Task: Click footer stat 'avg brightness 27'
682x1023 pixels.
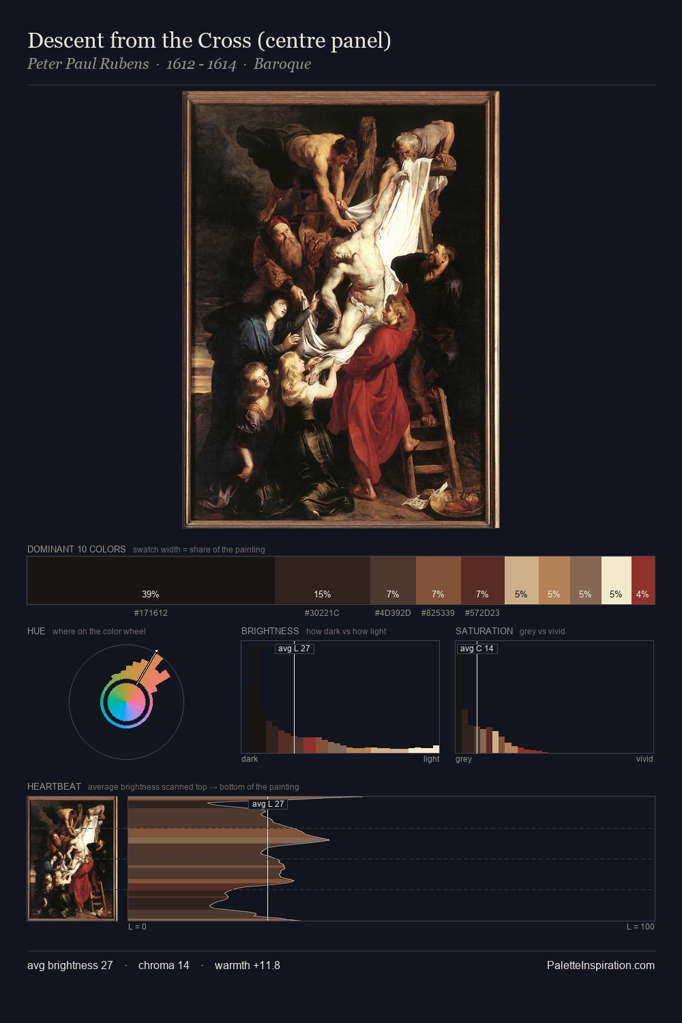Action: [x=70, y=965]
